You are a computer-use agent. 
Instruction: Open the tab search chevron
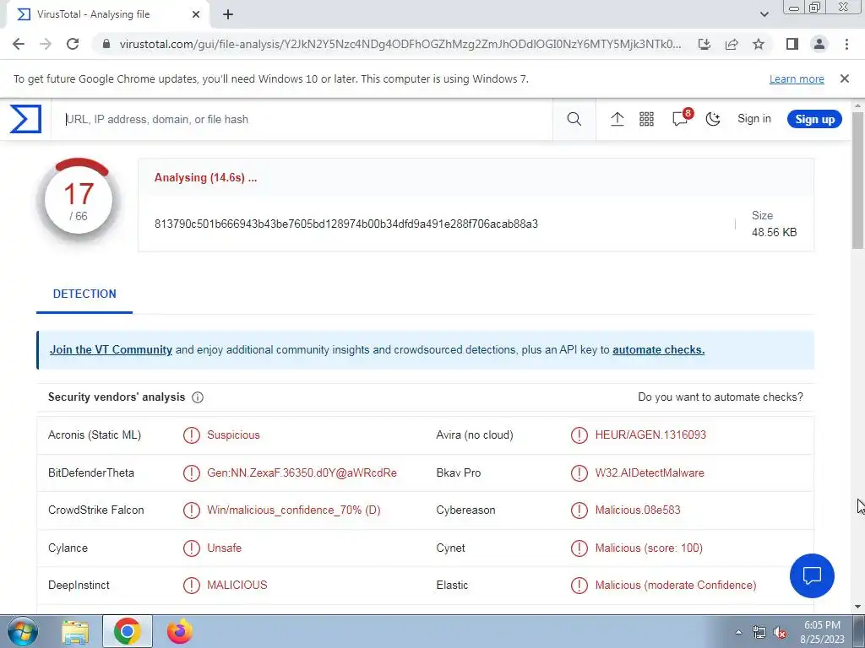pyautogui.click(x=764, y=14)
